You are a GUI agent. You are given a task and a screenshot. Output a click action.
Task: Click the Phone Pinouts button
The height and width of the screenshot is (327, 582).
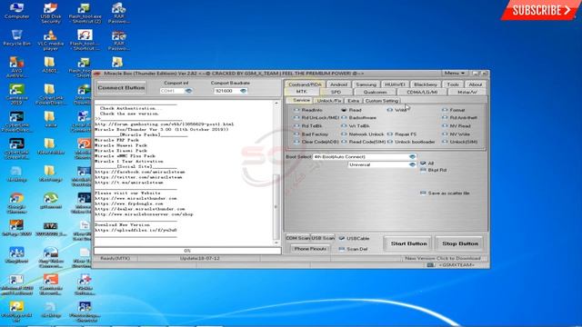point(310,249)
